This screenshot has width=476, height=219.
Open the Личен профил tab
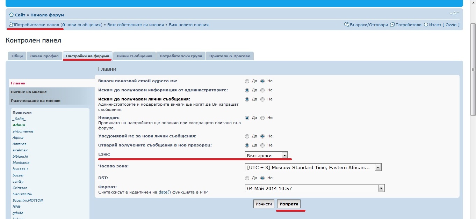[x=44, y=56]
